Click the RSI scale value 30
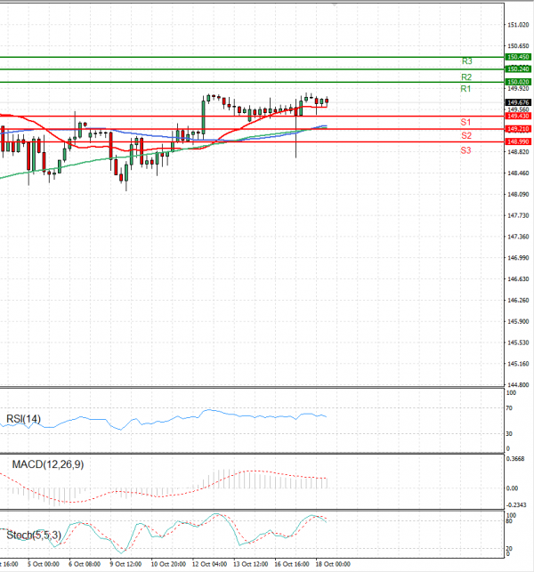Screen dimensions: 534x572 (x=509, y=434)
